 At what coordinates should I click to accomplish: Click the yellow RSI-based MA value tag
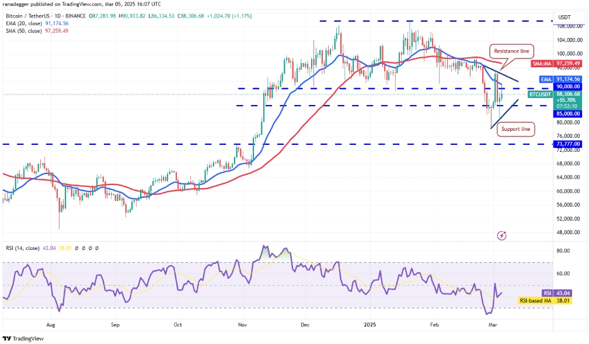point(545,301)
